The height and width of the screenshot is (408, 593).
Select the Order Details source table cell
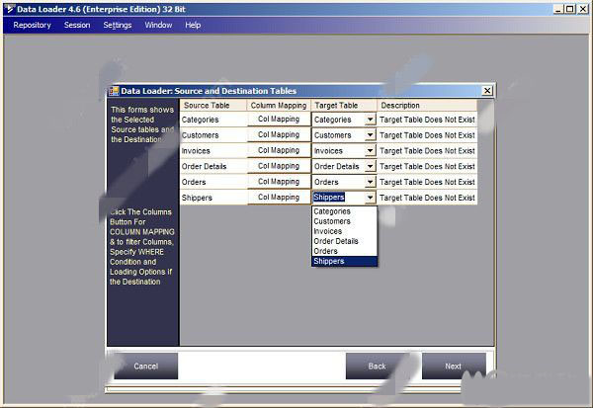click(x=213, y=166)
